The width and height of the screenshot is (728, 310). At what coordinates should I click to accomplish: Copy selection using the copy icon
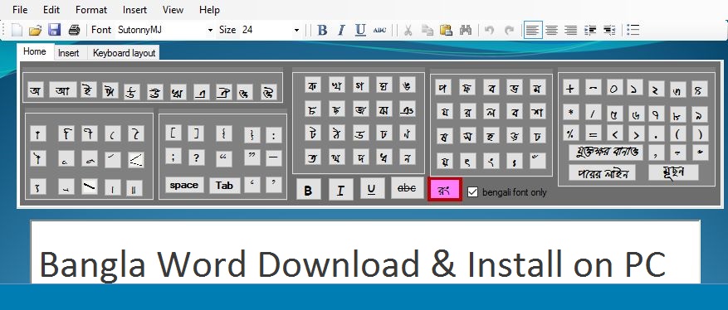[x=428, y=31]
